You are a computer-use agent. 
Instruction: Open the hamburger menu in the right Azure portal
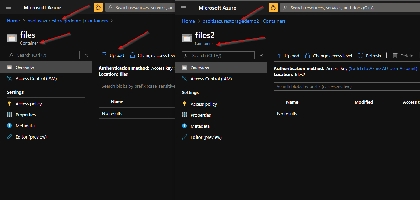click(183, 8)
